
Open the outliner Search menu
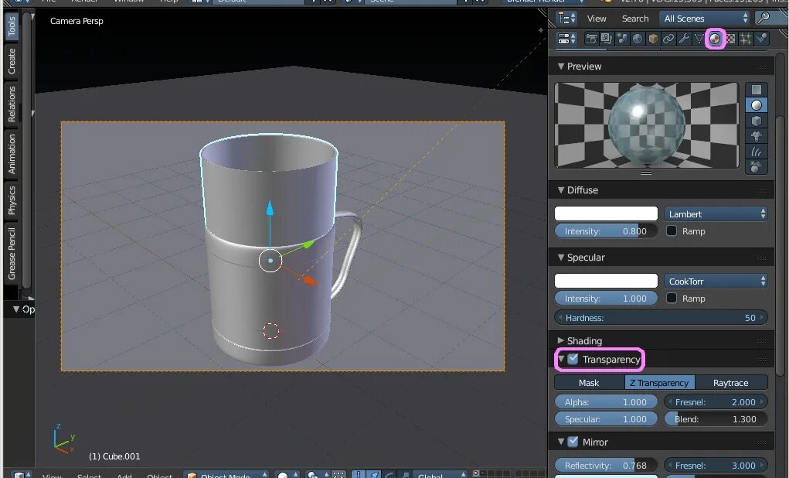(635, 19)
